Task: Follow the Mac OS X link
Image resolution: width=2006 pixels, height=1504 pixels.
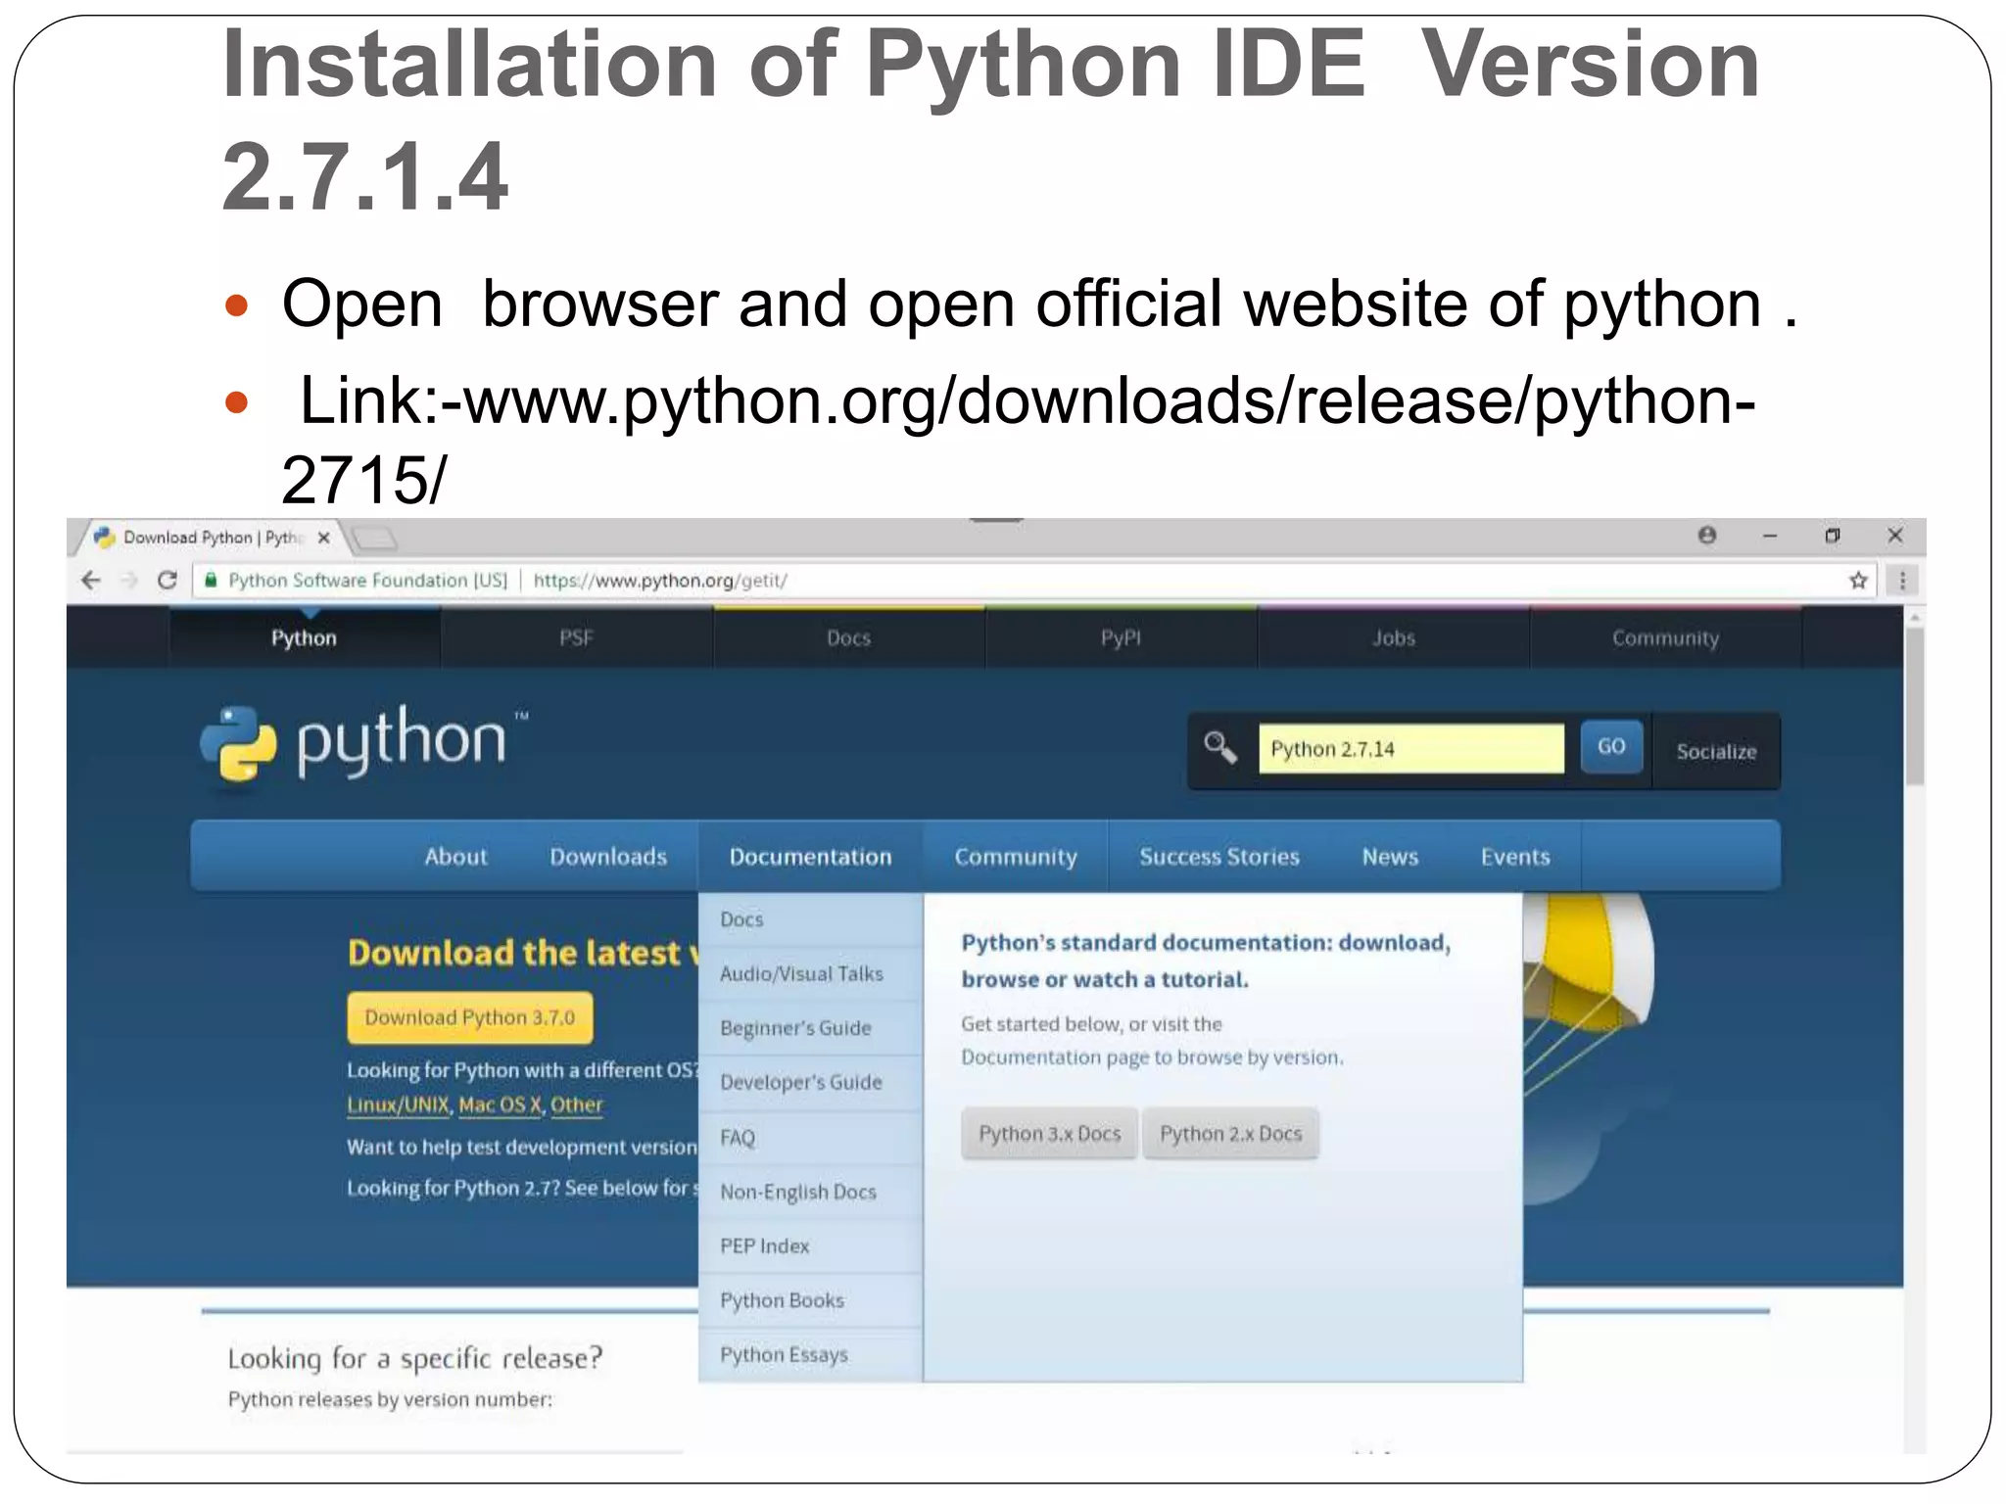Action: [x=501, y=1105]
